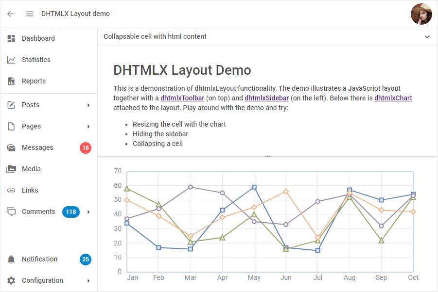Click the Notification label in sidebar
The image size is (438, 292).
click(x=40, y=259)
